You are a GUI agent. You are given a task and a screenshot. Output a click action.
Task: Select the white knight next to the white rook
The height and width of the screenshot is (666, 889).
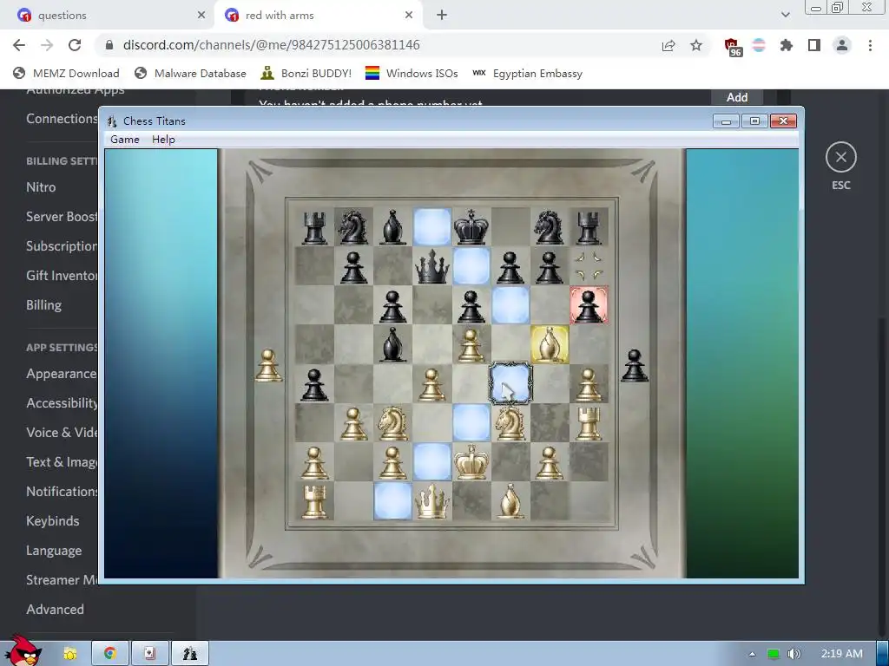pyautogui.click(x=510, y=422)
